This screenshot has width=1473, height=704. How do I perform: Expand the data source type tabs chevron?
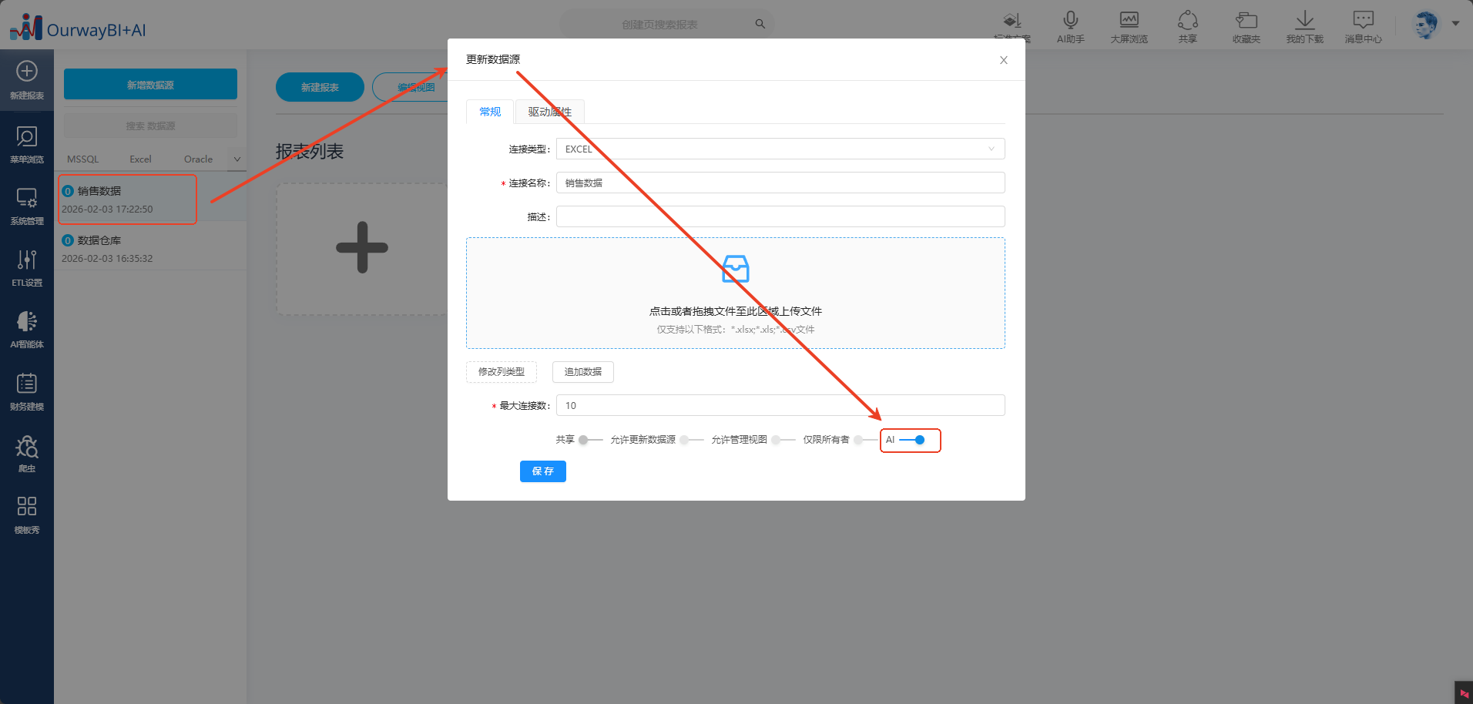237,159
